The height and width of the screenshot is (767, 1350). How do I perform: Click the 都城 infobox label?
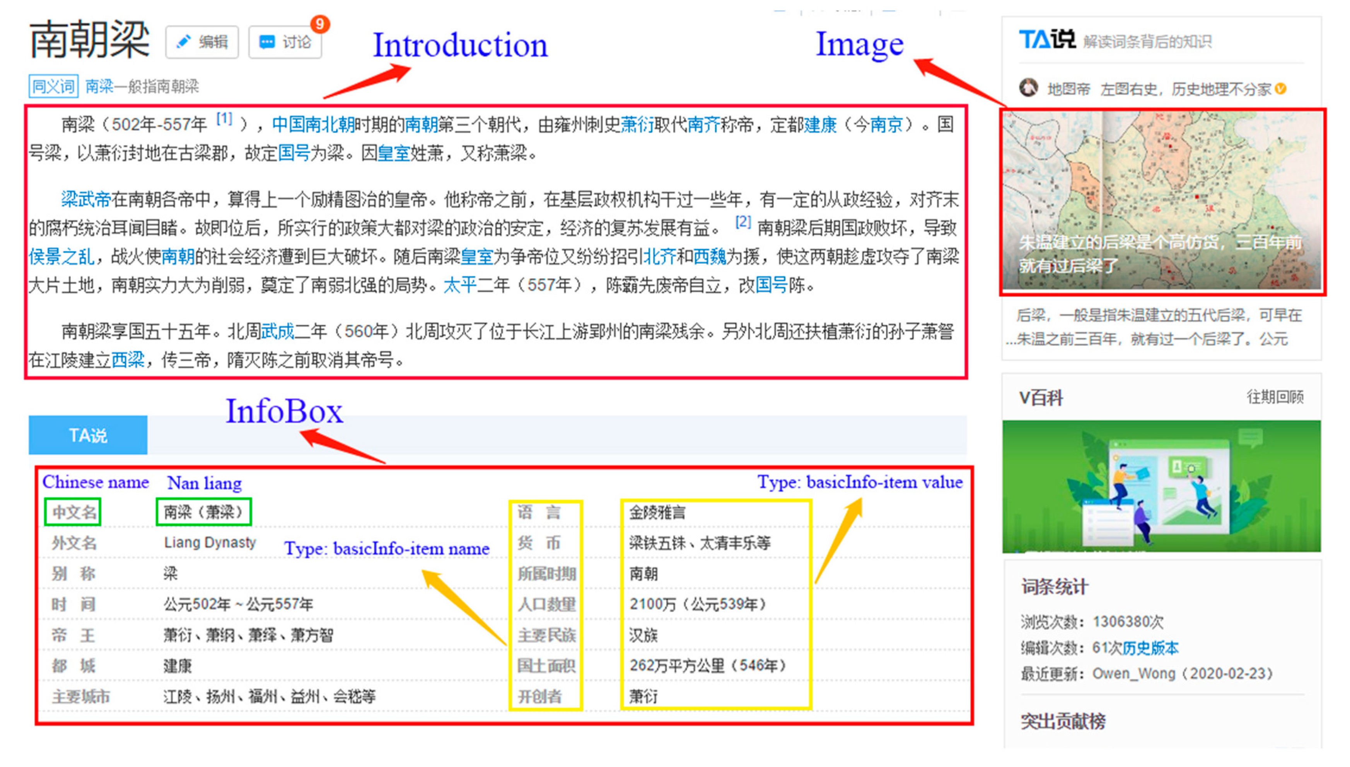pyautogui.click(x=73, y=666)
